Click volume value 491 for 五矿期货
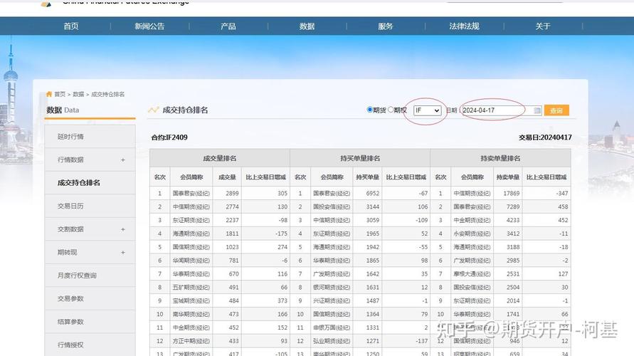 pos(233,287)
